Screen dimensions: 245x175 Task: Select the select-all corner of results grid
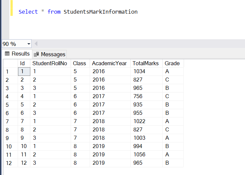(x=10, y=63)
